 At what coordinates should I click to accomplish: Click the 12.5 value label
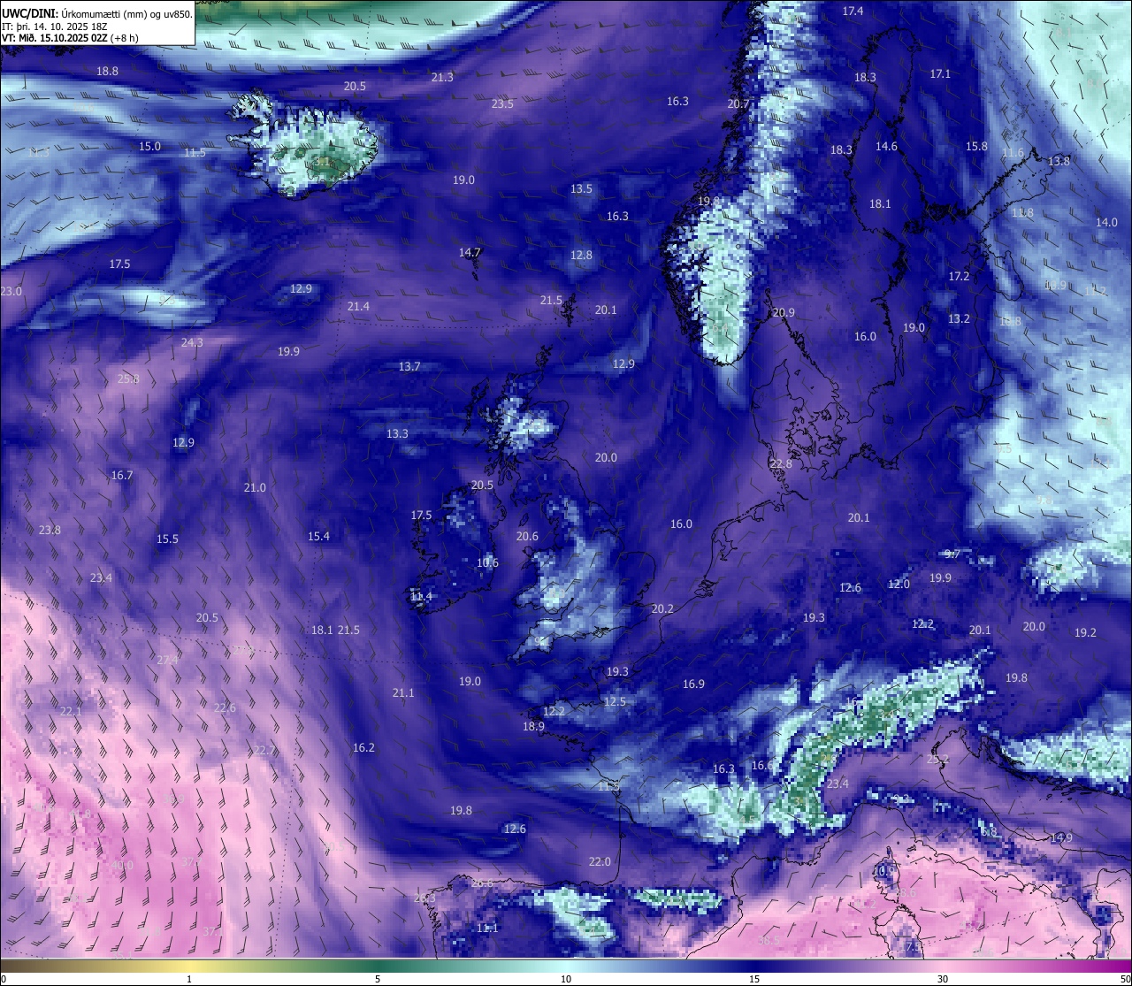coord(615,701)
